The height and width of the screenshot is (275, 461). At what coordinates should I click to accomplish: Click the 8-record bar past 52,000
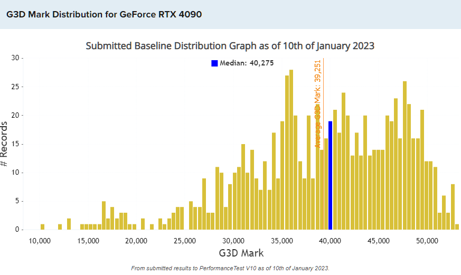point(453,207)
